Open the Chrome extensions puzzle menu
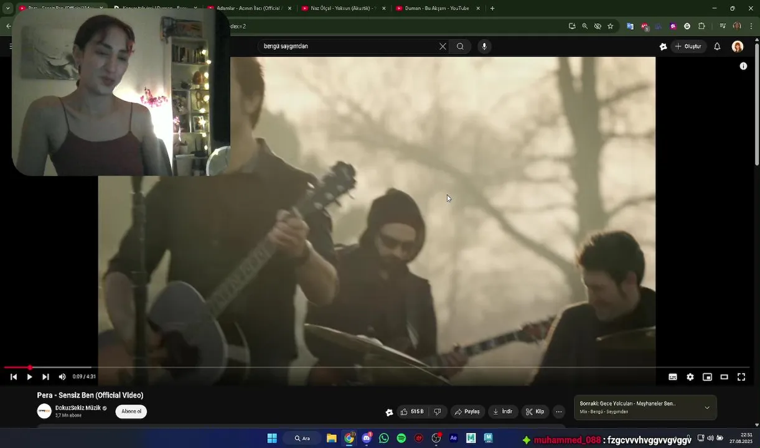Screen dimensions: 760x448 [x=701, y=26]
